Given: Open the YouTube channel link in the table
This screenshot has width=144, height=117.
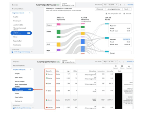Looking at the screenshot, I should click(50, 107).
